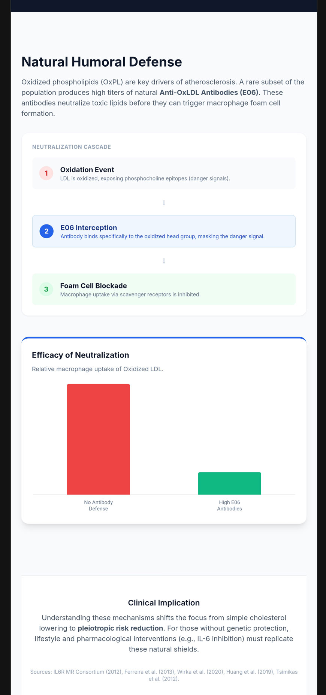Click the blue number 2 step circle

(46, 231)
